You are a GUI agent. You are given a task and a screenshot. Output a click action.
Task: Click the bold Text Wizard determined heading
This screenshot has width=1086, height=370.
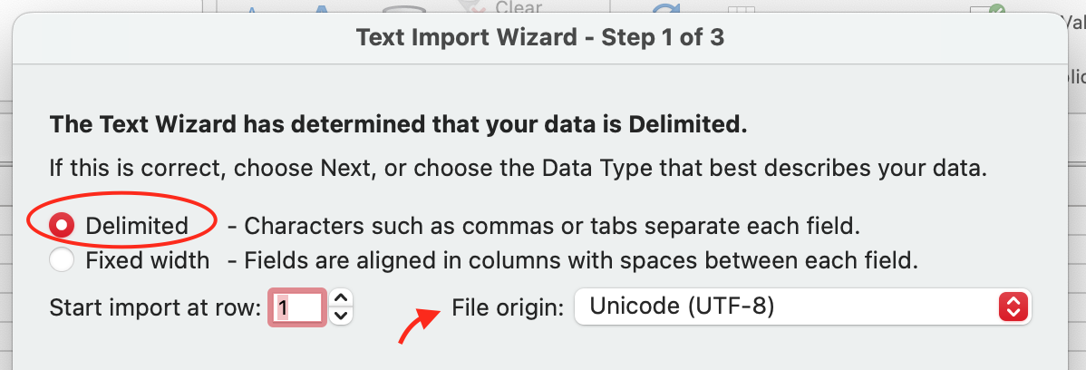point(398,125)
